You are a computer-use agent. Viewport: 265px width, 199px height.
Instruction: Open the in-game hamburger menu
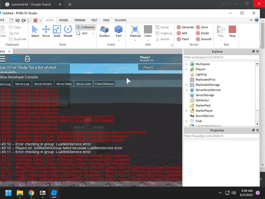point(3,59)
